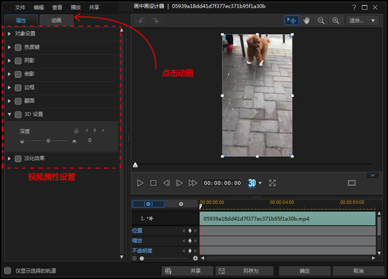Enable the 色度键 checkbox
Image resolution: width=388 pixels, height=279 pixels.
pos(18,47)
